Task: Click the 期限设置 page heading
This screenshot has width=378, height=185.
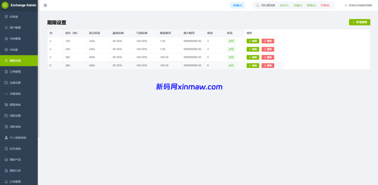Action: 56,23
